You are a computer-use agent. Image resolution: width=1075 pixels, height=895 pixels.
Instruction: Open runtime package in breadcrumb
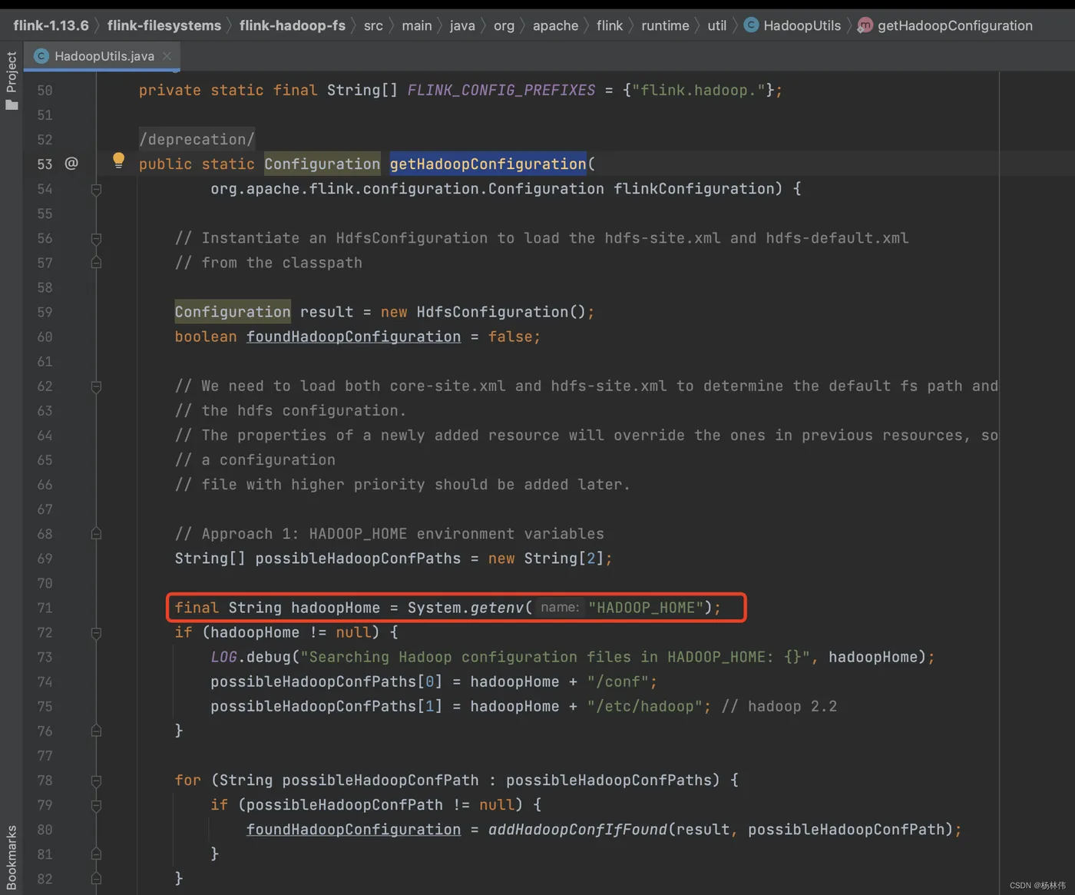click(665, 25)
